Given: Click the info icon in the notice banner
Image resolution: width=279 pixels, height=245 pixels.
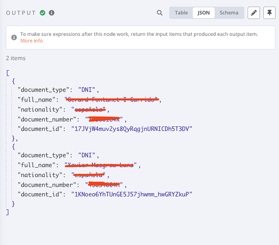Looking at the screenshot, I should 14,37.
